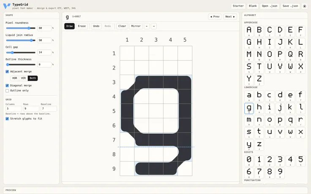Select lowercase glyph a tile
Image resolution: width=311 pixels, height=194 pixels.
pos(249,96)
